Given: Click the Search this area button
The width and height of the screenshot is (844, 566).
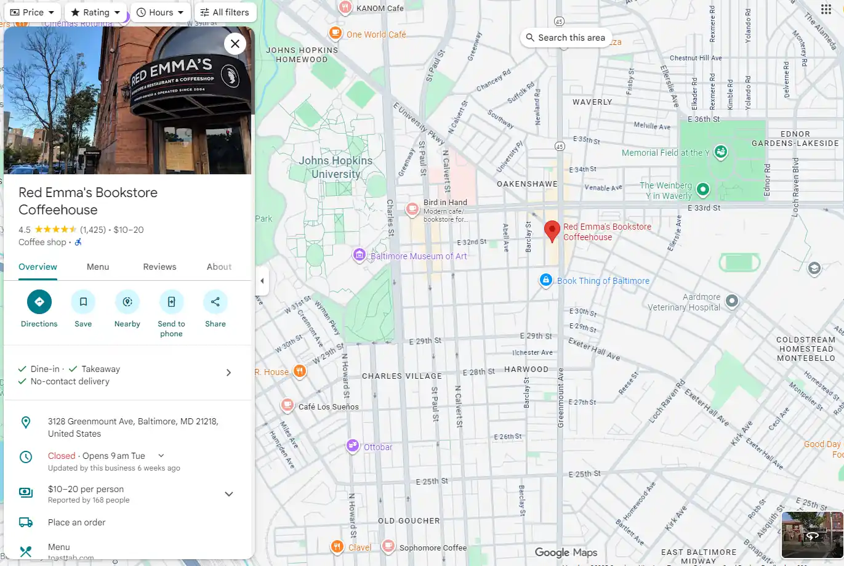Looking at the screenshot, I should click(565, 38).
